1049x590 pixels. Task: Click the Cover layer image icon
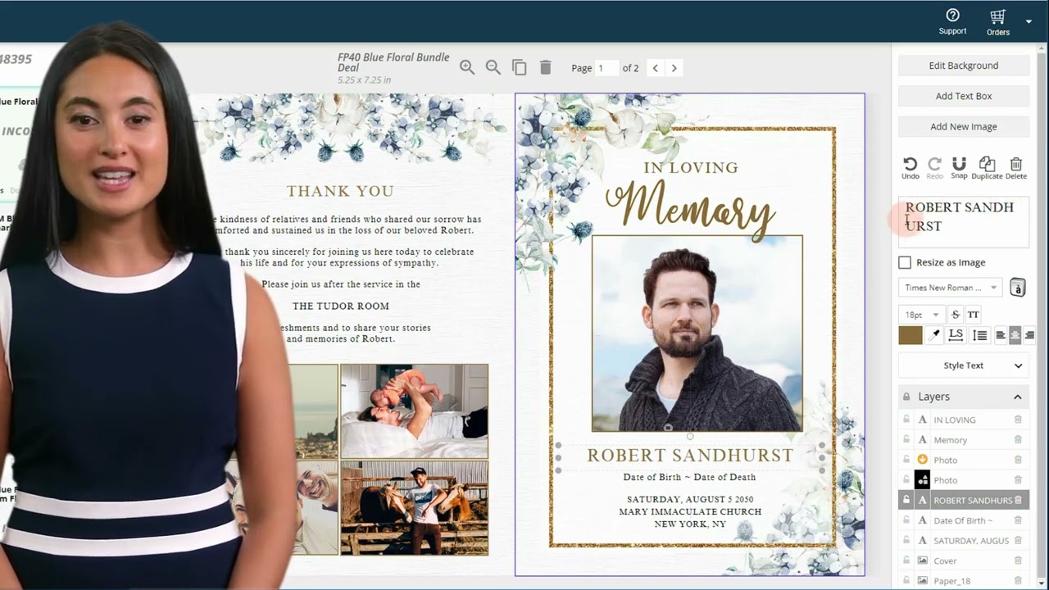(x=922, y=561)
